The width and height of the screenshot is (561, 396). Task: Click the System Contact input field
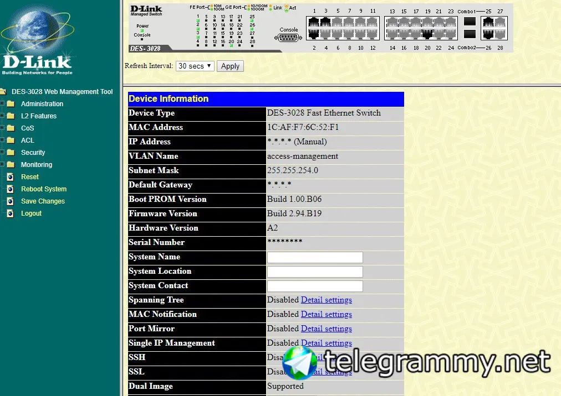tap(315, 286)
